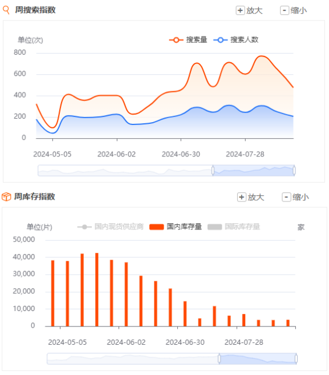Enable the 国际库存量 legend series
329x375 pixels.
click(234, 227)
